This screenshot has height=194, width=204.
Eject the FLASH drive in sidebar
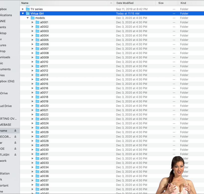[15, 155]
